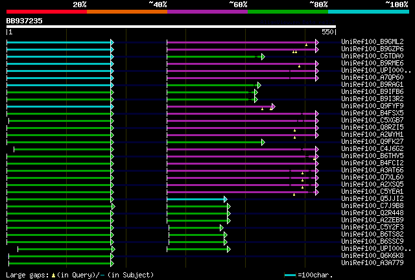Viewport: 415px width, 280px height.
Task: Click the green alignment bar of A3A779
Action: (x=60, y=264)
